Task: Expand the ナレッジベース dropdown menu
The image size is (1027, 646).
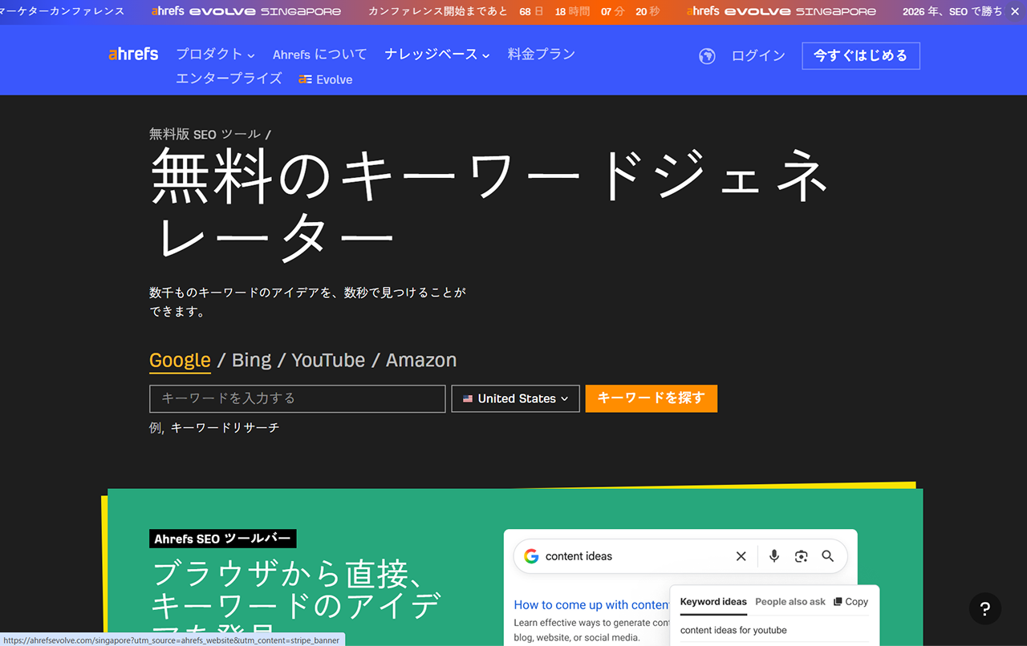Action: click(x=436, y=55)
